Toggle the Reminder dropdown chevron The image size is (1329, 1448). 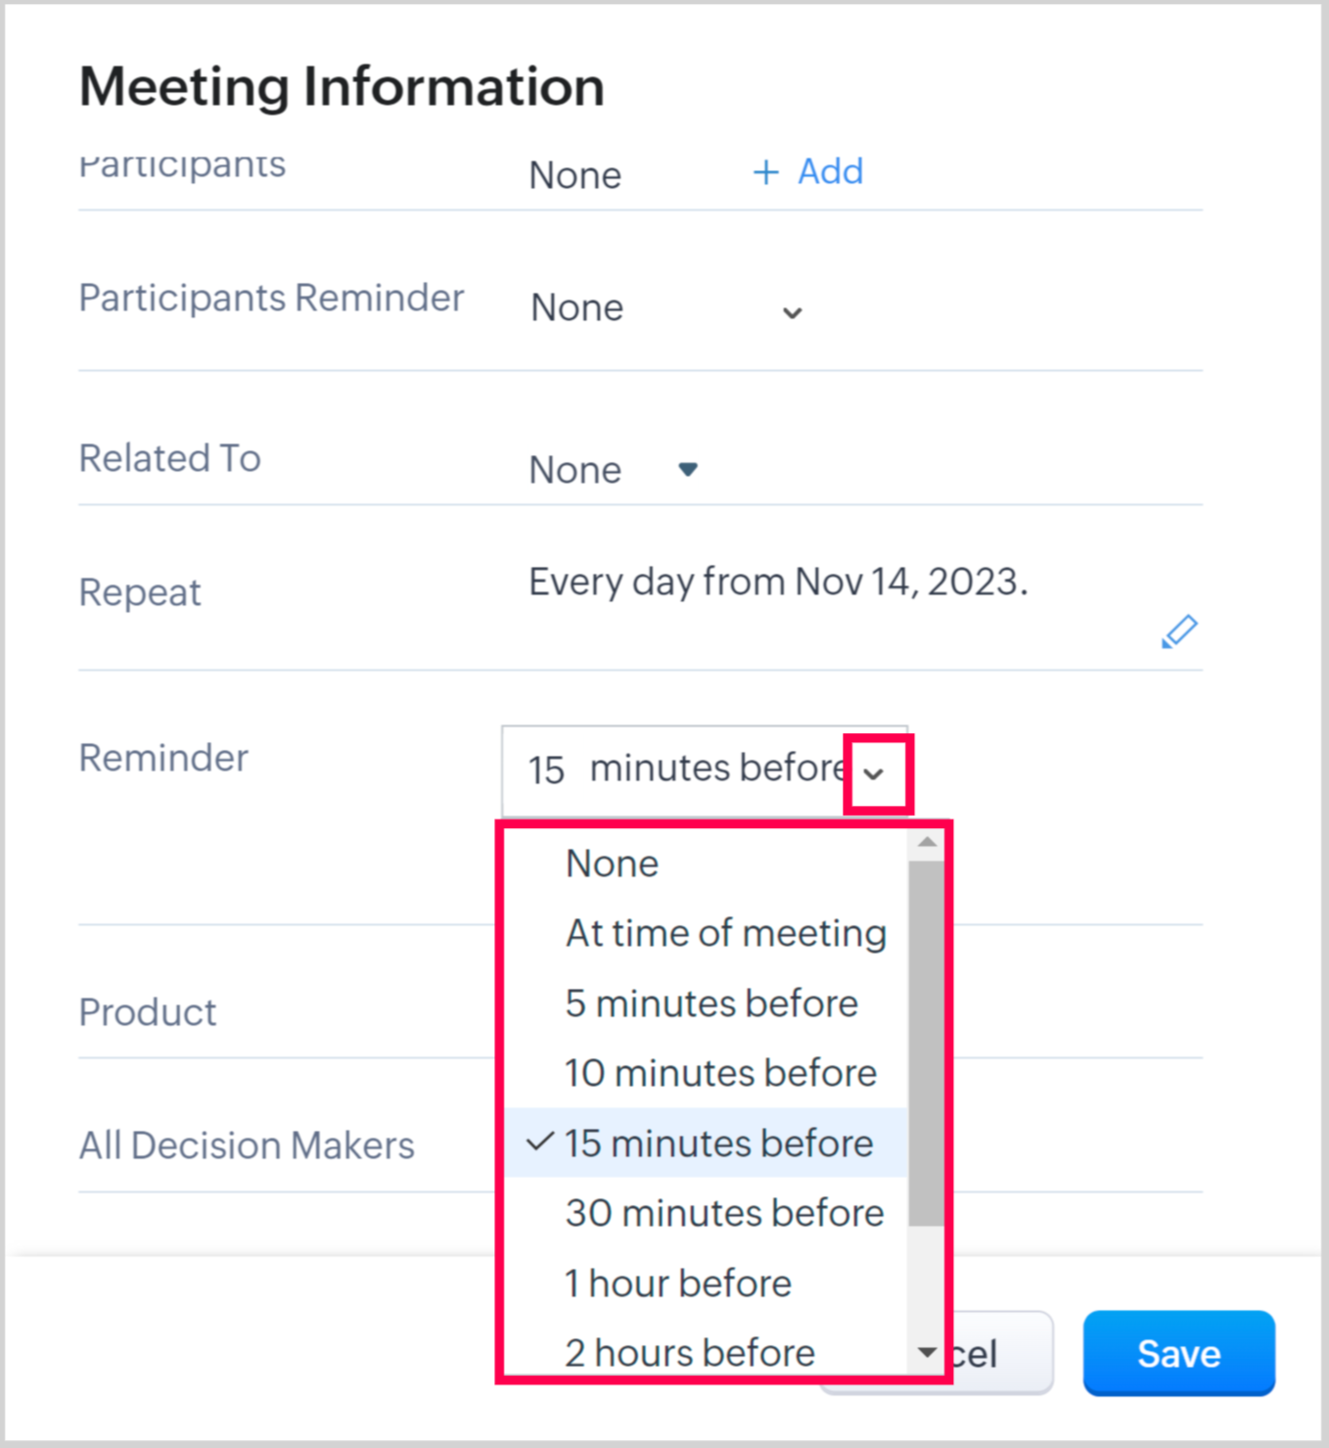[874, 773]
